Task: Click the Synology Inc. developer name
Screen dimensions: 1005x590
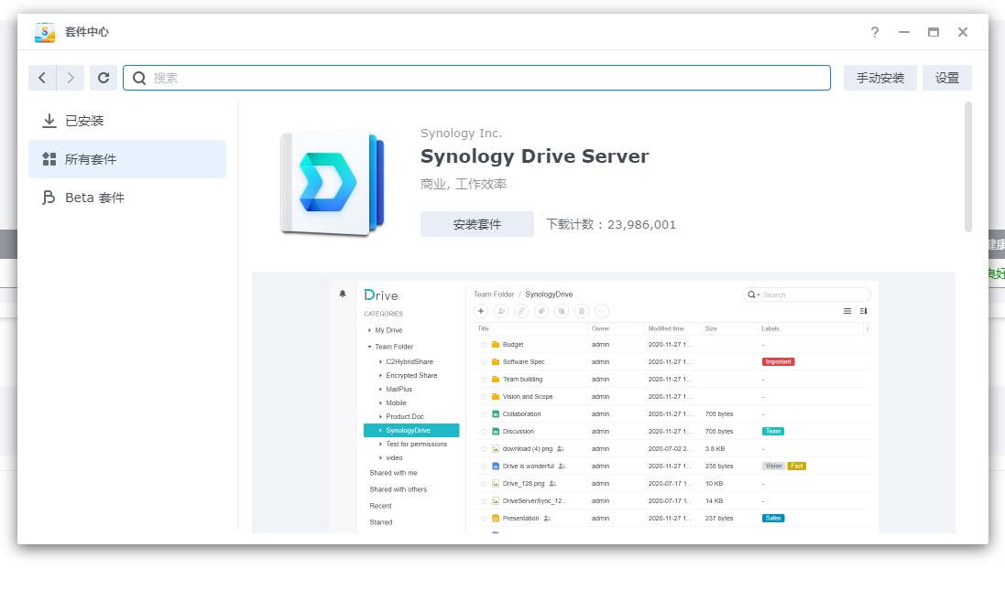Action: point(461,134)
